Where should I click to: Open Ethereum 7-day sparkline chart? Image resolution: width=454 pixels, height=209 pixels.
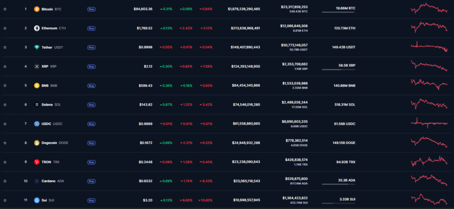click(x=429, y=27)
